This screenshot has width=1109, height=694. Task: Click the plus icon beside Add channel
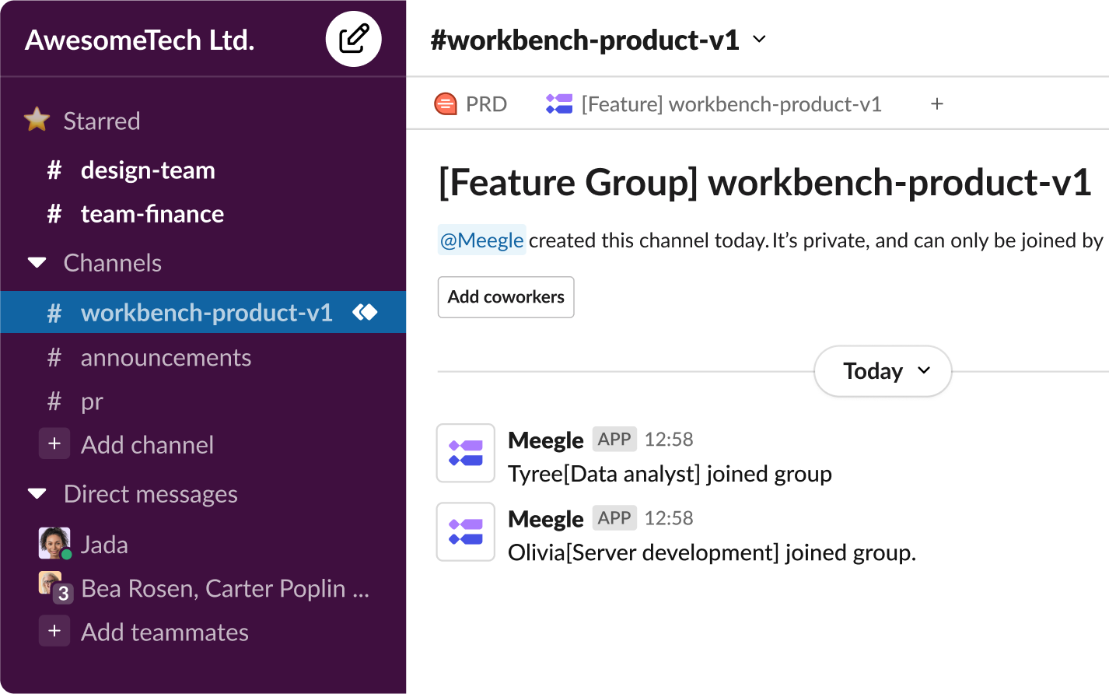[x=54, y=443]
